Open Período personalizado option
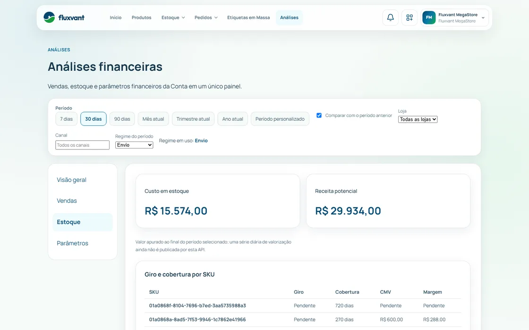Image resolution: width=529 pixels, height=330 pixels. (x=280, y=119)
